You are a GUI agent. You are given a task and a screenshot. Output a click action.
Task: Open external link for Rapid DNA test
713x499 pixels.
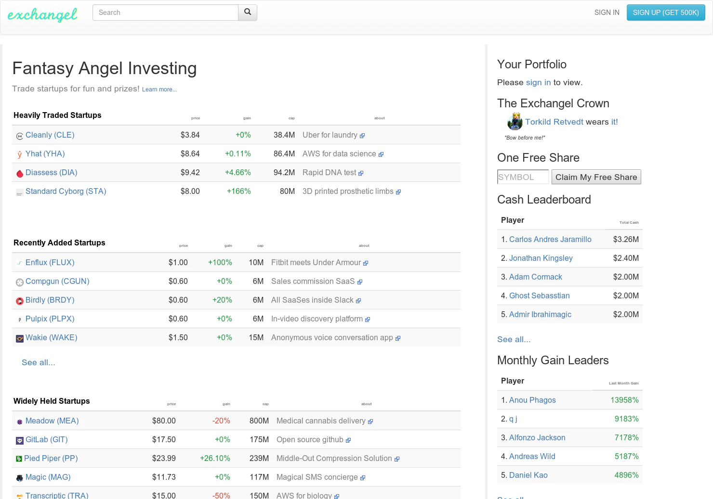(x=361, y=174)
